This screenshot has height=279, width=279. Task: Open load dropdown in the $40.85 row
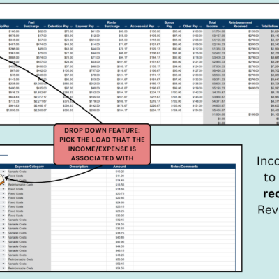coord(3,237)
